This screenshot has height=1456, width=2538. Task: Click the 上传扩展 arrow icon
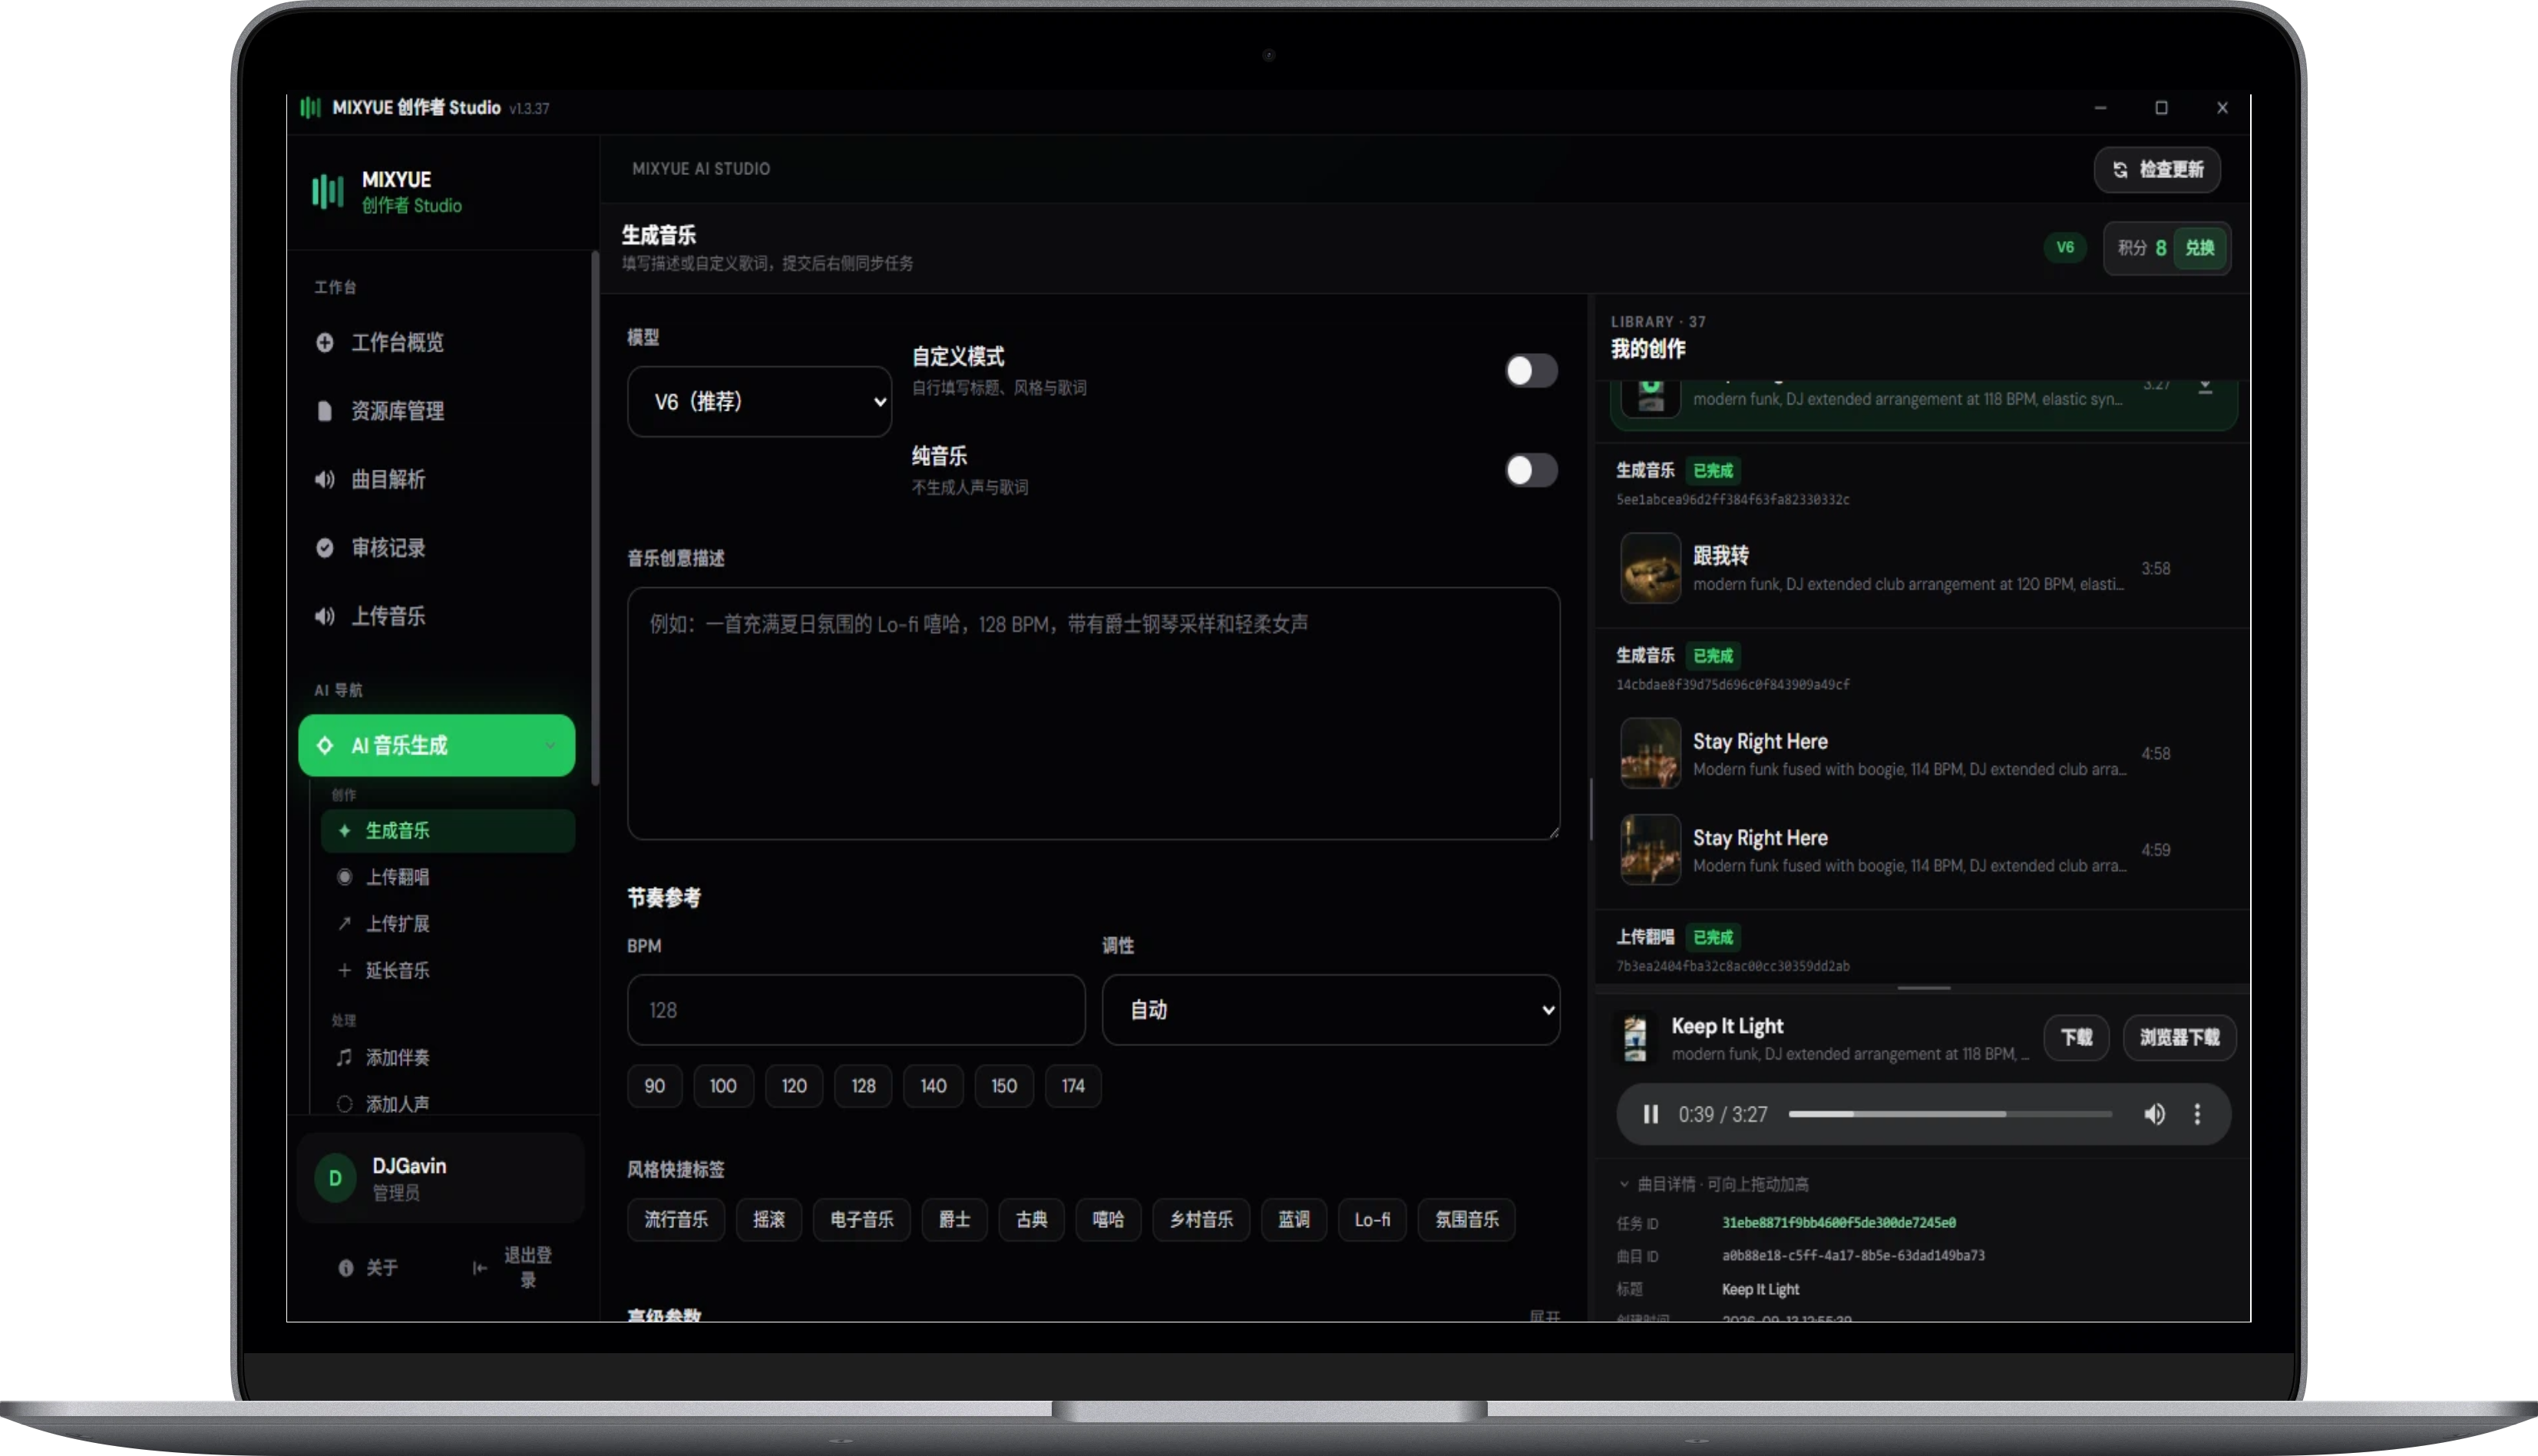pyautogui.click(x=344, y=923)
